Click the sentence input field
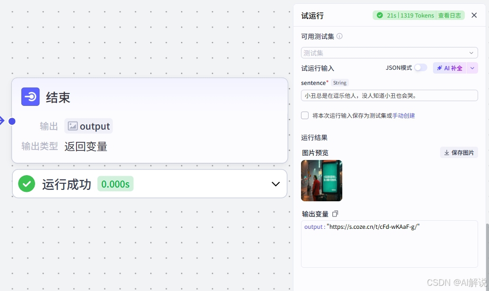The height and width of the screenshot is (291, 489). coord(389,95)
